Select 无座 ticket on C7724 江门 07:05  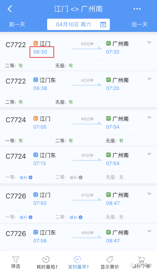[115, 141]
